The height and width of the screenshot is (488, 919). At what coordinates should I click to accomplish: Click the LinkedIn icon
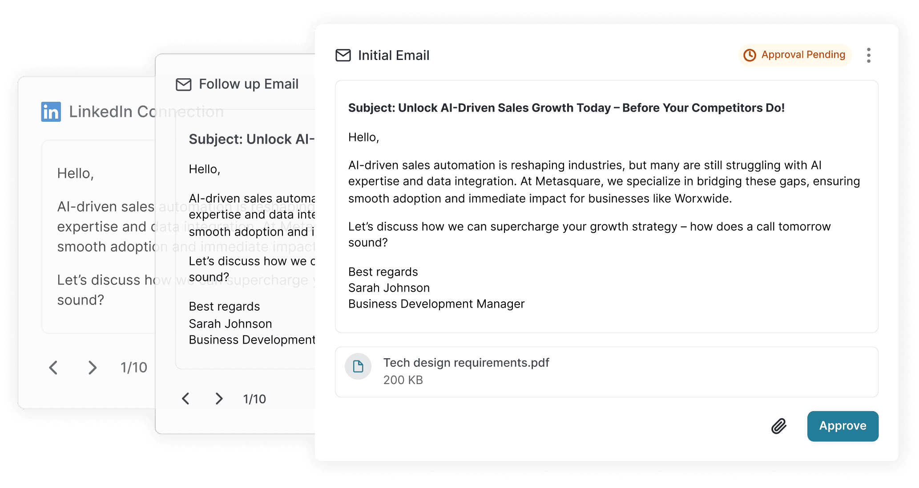point(50,112)
